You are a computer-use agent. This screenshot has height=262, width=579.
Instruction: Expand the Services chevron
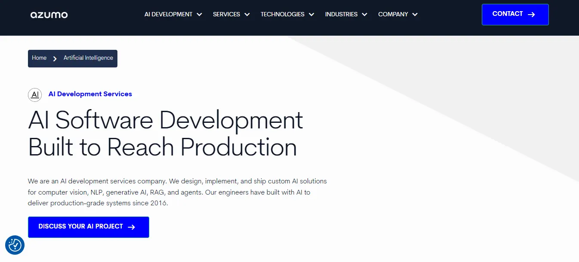point(247,15)
